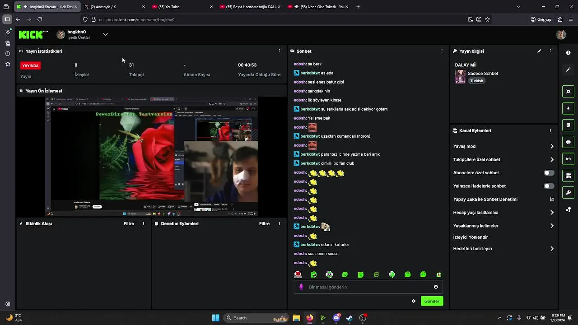The height and width of the screenshot is (325, 578).
Task: Expand Yavaş mod settings
Action: coord(552,146)
